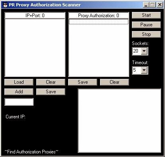The width and height of the screenshot is (165, 157).
Task: Click the ~Find Authorization Proxies~ status text
Action: 31,152
